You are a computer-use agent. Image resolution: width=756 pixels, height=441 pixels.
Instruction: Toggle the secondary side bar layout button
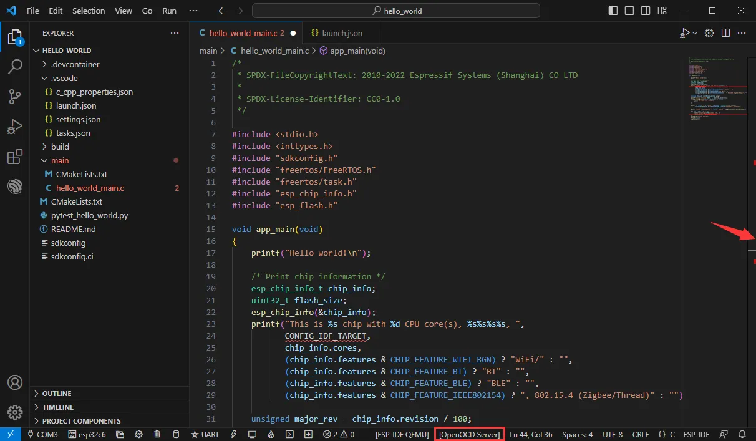click(x=647, y=11)
